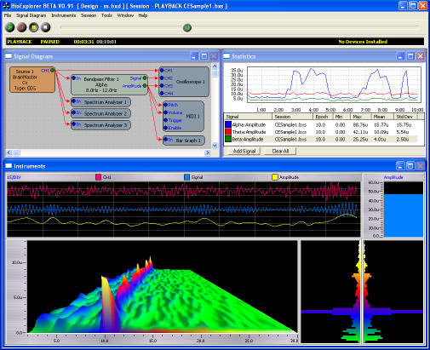The height and width of the screenshot is (350, 430).
Task: Click the Add Signal button
Action: coord(244,152)
